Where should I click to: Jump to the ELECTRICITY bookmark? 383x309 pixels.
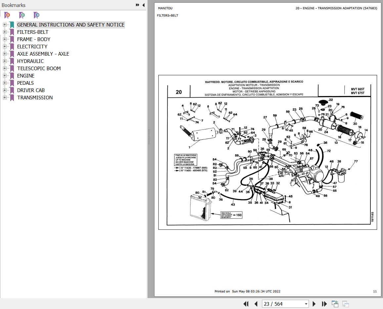point(32,46)
